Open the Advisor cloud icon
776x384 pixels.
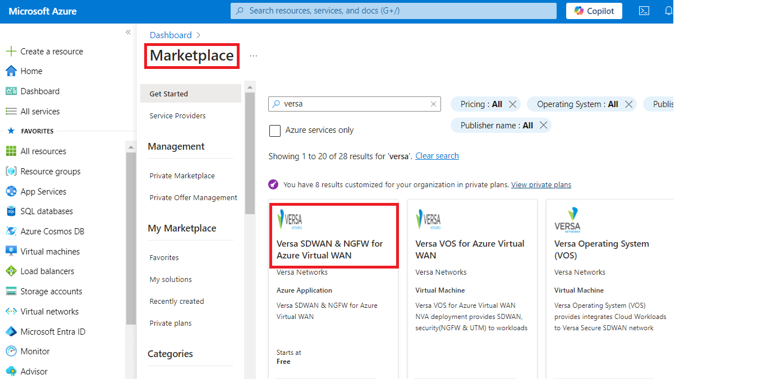11,372
